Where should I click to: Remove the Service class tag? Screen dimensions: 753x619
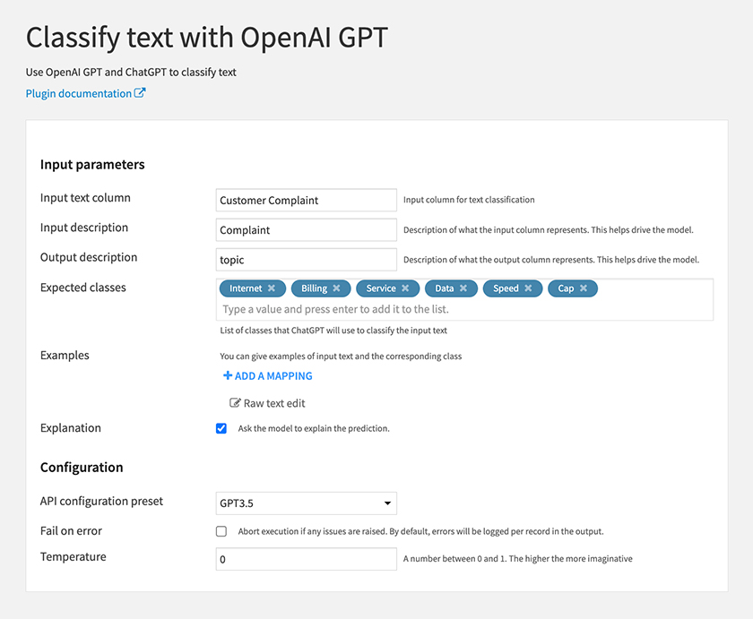click(405, 288)
